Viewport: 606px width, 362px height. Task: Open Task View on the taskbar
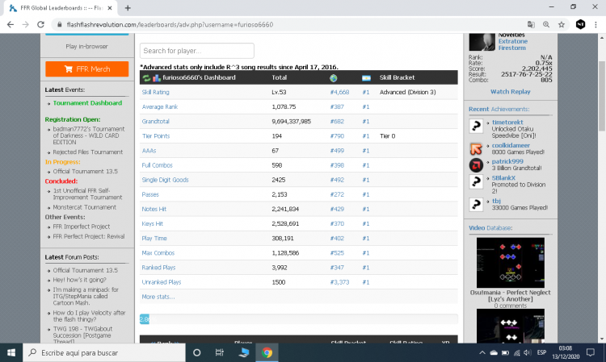(x=220, y=352)
